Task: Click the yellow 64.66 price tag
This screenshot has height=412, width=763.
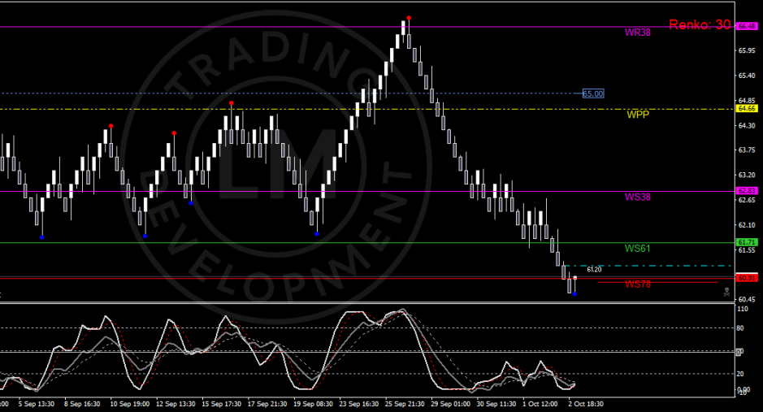Action: (x=746, y=108)
